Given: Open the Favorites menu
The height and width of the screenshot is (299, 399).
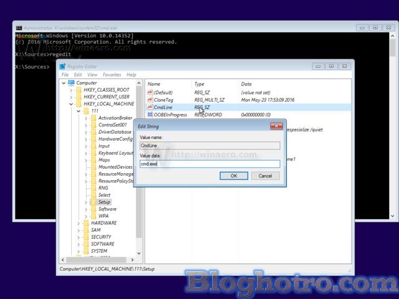Looking at the screenshot, I should coord(112,75).
